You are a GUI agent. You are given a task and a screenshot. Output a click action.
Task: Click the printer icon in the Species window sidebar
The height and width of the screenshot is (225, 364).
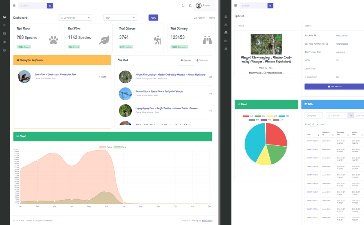tap(226, 49)
